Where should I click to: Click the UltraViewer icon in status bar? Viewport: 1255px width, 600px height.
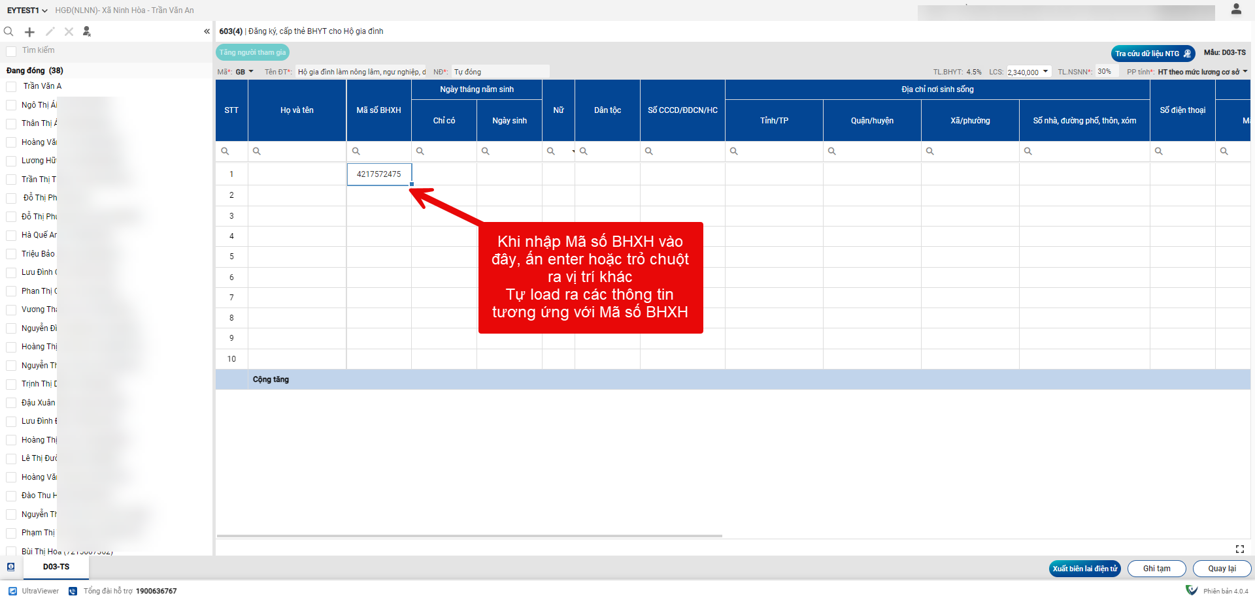pyautogui.click(x=13, y=591)
